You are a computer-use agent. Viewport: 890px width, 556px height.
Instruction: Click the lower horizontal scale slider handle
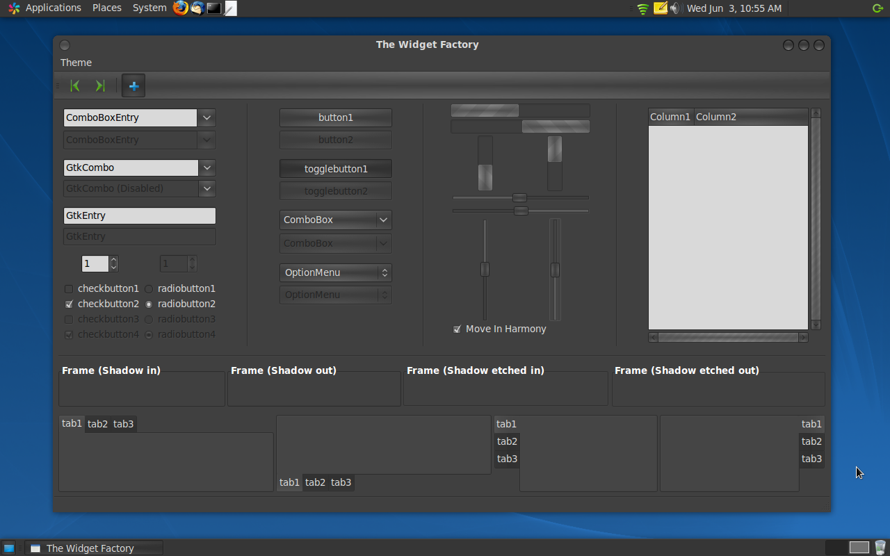[x=521, y=211]
